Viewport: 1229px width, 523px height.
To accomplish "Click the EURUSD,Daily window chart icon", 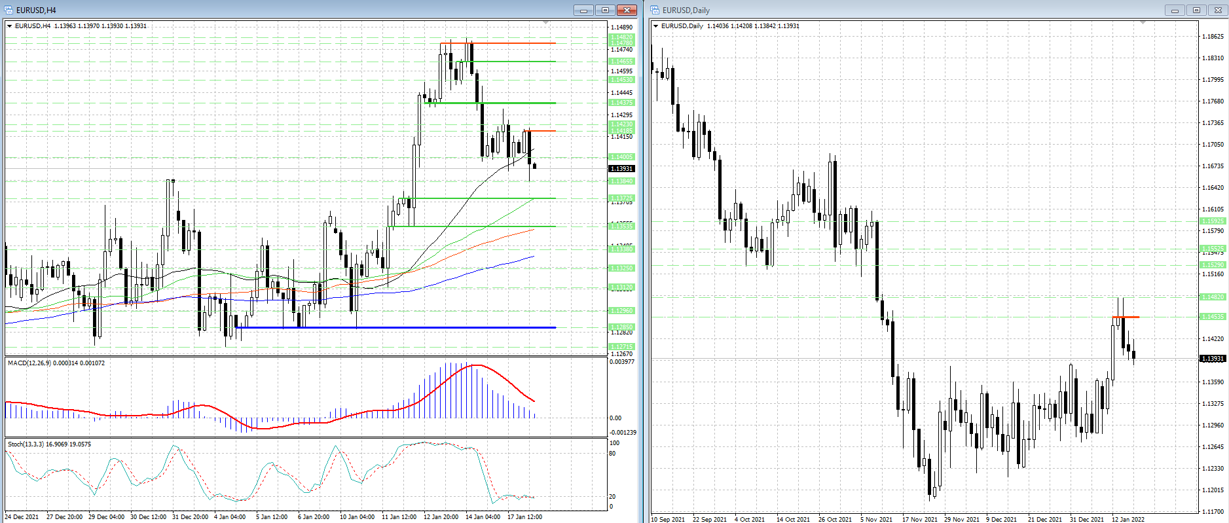I will 655,10.
